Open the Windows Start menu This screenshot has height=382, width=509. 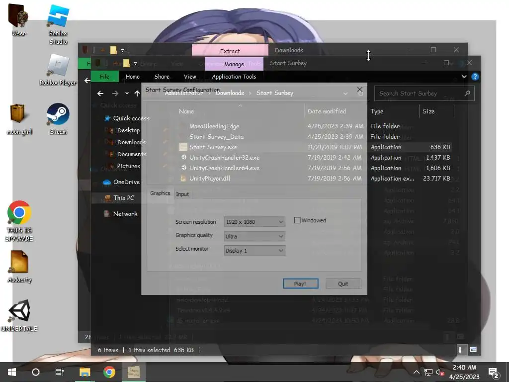coord(12,372)
